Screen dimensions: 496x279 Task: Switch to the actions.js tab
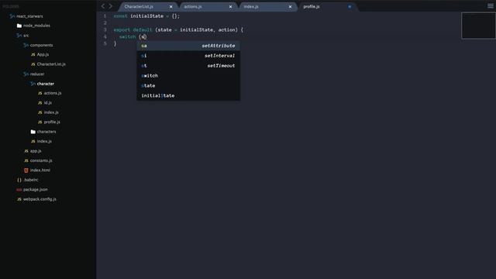click(x=207, y=7)
